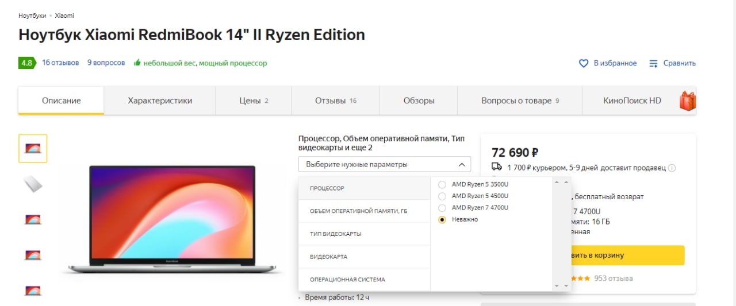Click the compare list icon

pos(653,63)
